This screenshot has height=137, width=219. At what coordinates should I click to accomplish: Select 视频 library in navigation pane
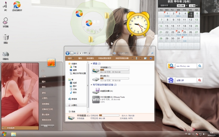(x=75, y=83)
